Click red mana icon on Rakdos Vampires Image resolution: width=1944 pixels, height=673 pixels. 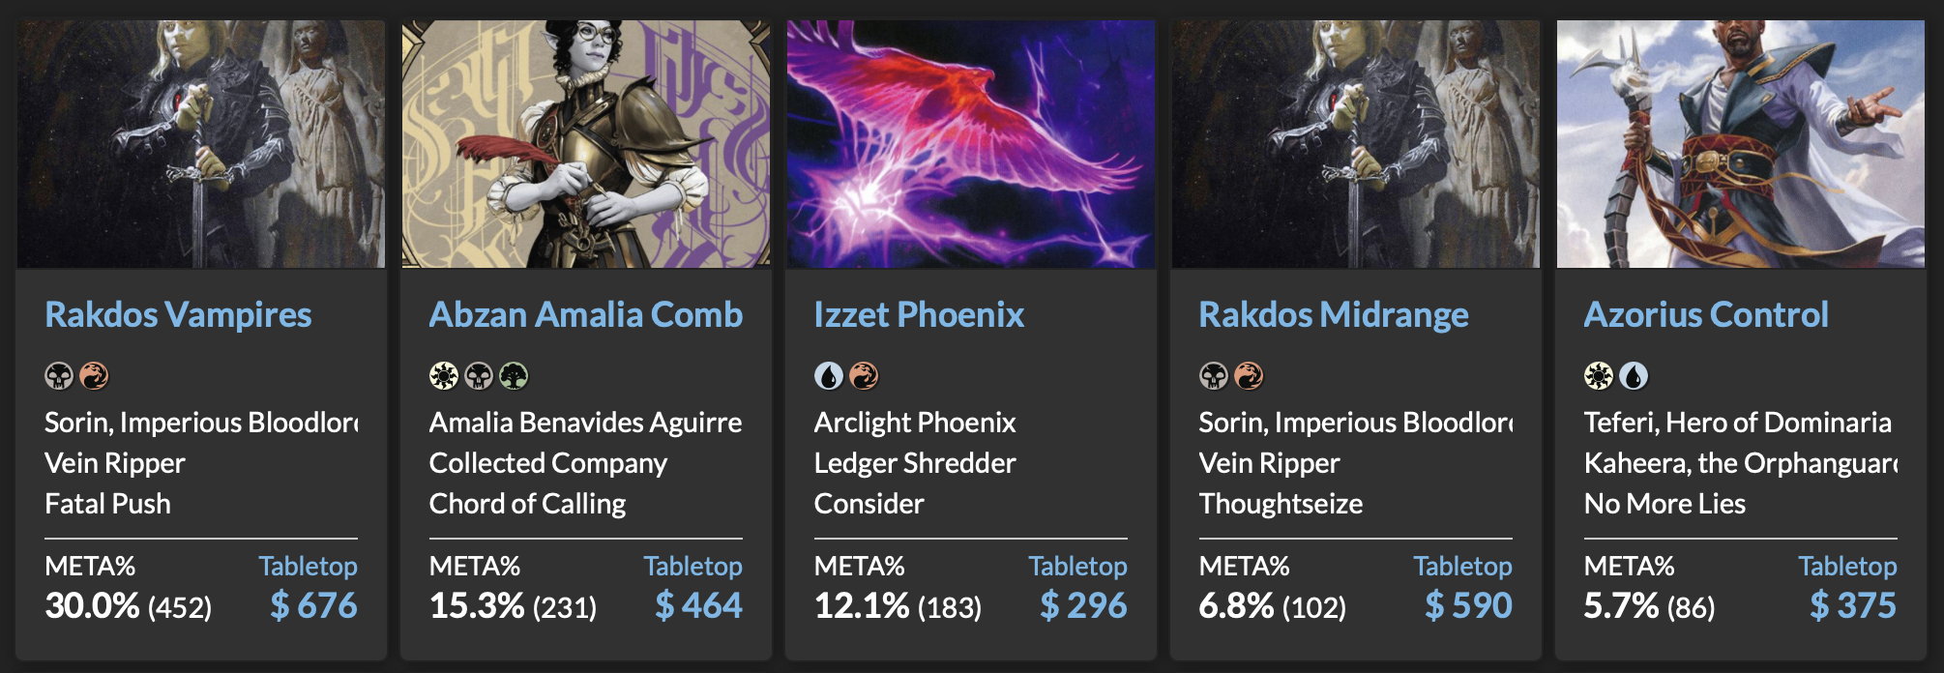(94, 375)
